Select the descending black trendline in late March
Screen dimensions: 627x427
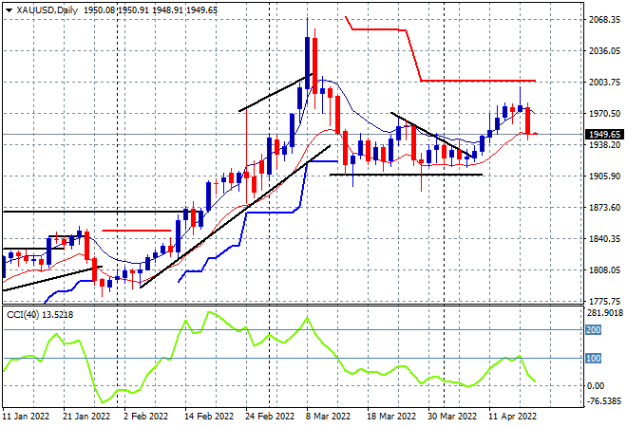point(431,135)
